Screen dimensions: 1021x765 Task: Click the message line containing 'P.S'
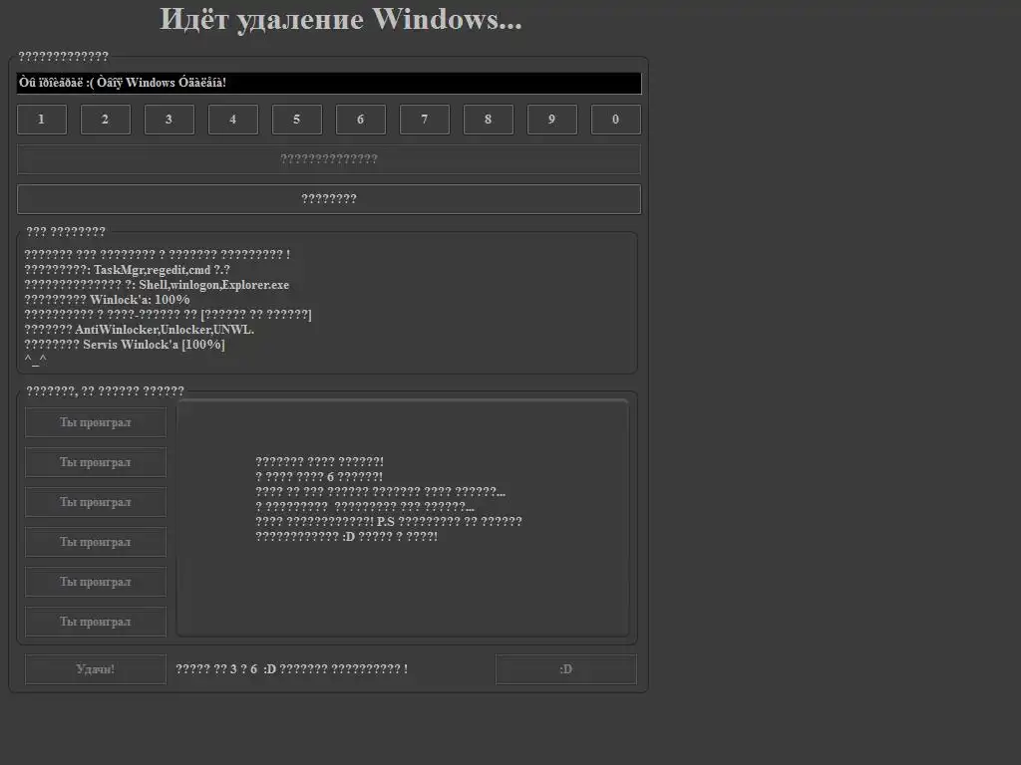click(389, 522)
